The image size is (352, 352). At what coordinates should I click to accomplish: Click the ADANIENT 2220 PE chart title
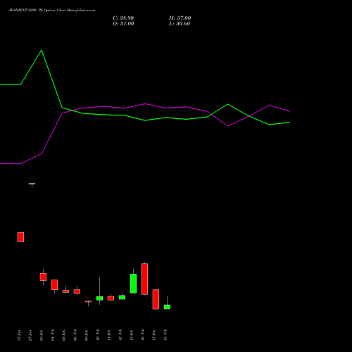pyautogui.click(x=52, y=11)
